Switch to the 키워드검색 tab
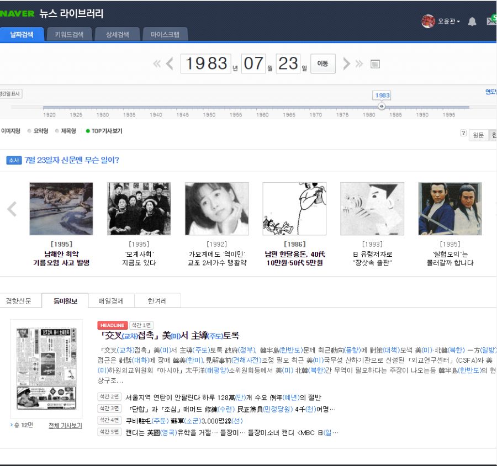The height and width of the screenshot is (466, 497). [x=69, y=34]
